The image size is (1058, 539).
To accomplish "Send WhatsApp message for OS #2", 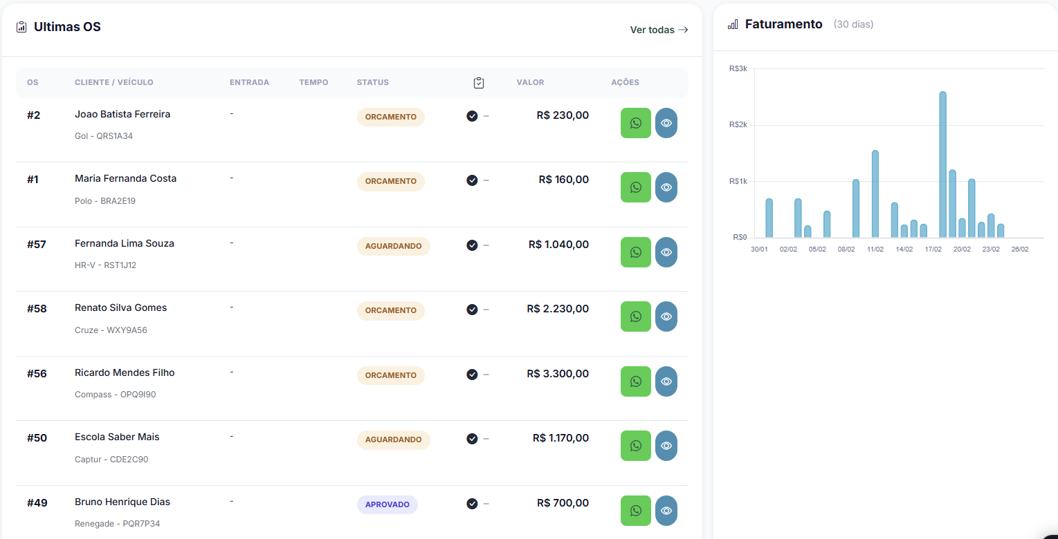I will tap(635, 123).
